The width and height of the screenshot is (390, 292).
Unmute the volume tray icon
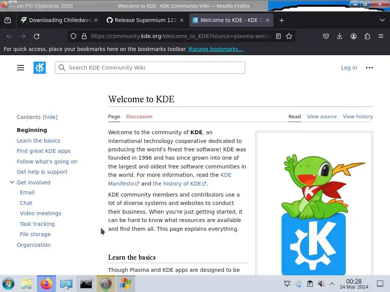(321, 284)
